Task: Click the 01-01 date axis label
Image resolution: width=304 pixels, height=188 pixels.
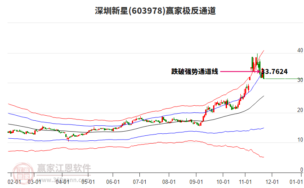Action: pos(296,182)
